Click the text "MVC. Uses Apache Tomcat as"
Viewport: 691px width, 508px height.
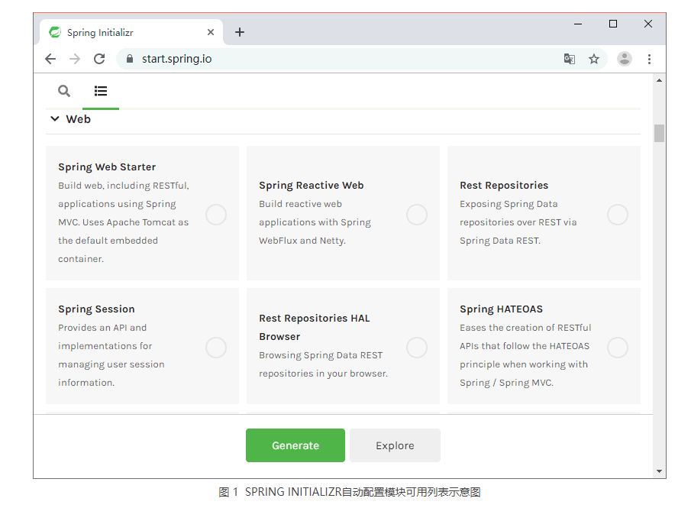(x=124, y=222)
